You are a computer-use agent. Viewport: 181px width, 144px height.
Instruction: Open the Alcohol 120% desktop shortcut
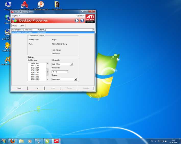pos(25,6)
